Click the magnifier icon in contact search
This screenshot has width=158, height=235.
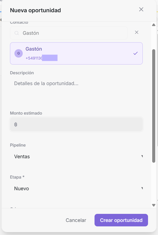[x=17, y=33]
